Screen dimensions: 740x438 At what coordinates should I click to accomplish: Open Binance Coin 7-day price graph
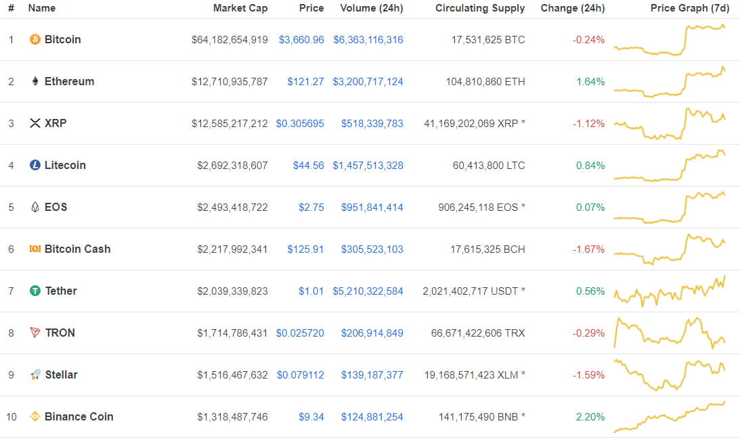670,417
